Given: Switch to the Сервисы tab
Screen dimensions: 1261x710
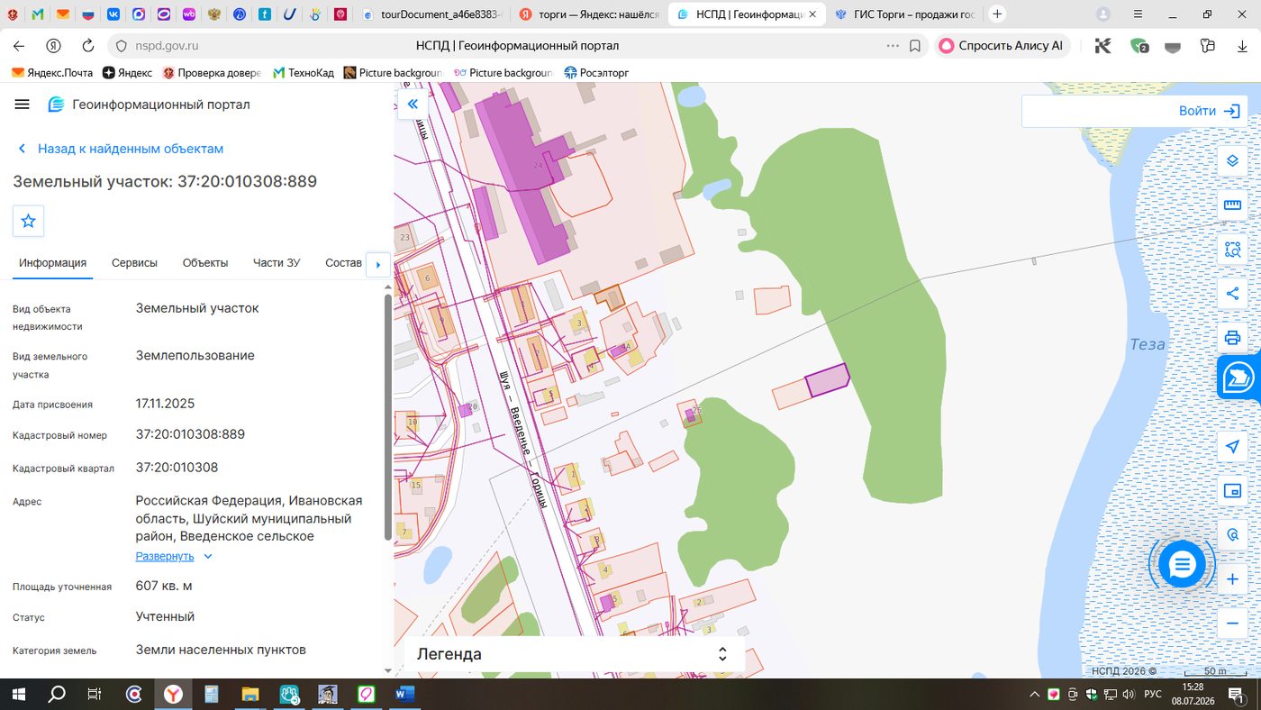Looking at the screenshot, I should pos(134,263).
